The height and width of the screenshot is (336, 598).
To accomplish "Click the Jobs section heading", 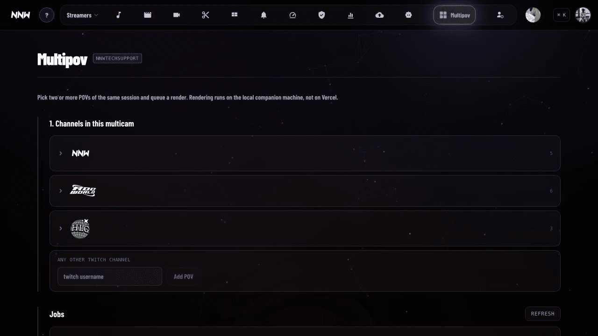I will (57, 314).
